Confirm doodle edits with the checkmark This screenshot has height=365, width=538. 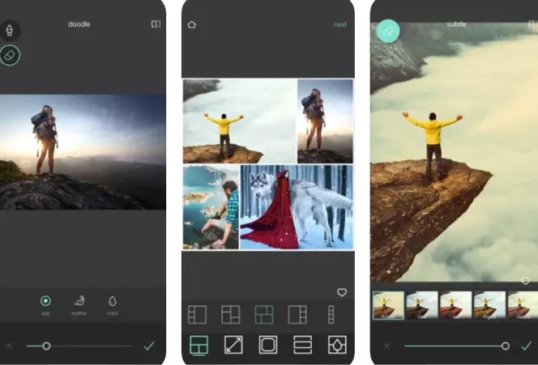pyautogui.click(x=149, y=346)
